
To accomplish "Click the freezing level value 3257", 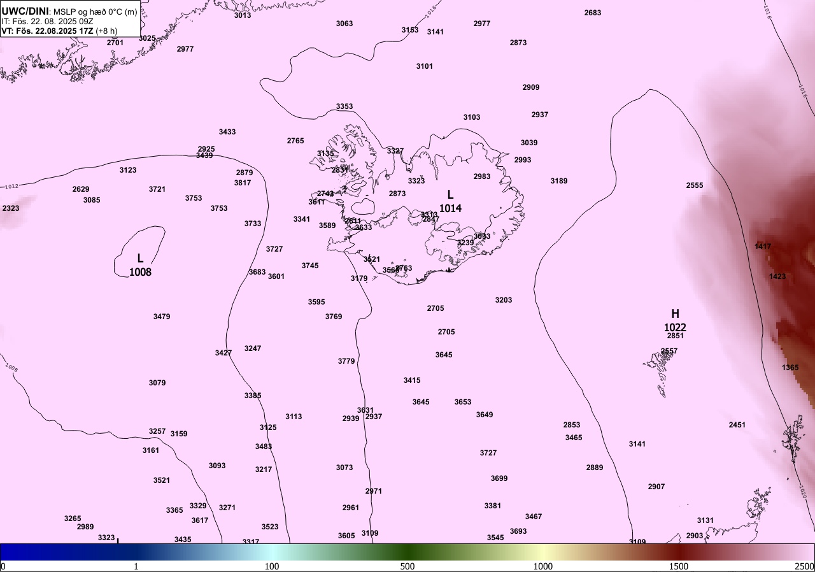I will (157, 431).
